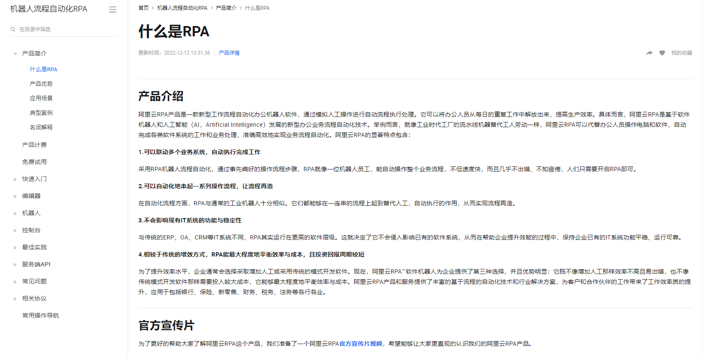Click 编辑器 label in sidebar
The height and width of the screenshot is (356, 707).
[32, 196]
